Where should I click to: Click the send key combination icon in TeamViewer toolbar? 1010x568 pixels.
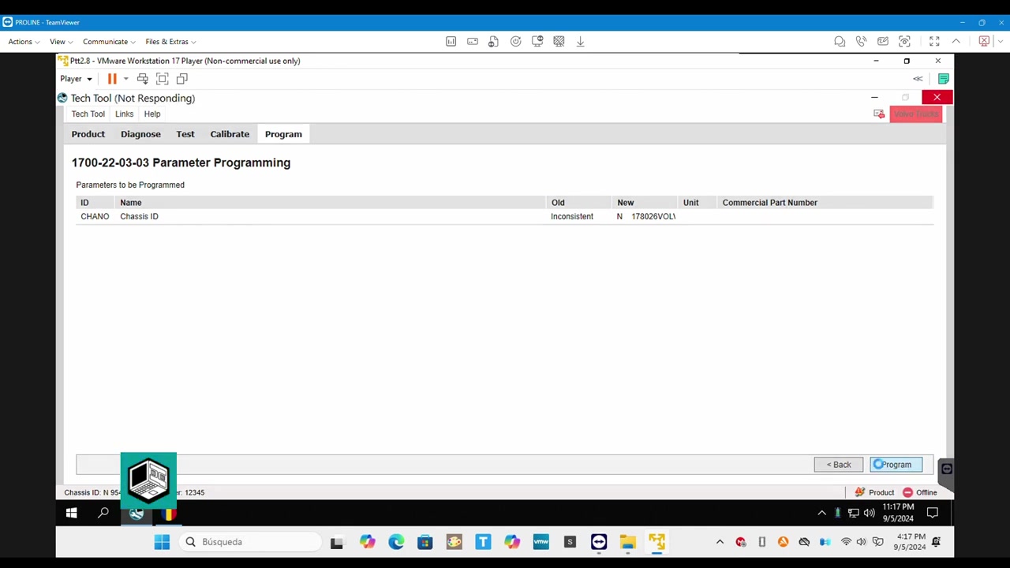pyautogui.click(x=472, y=41)
